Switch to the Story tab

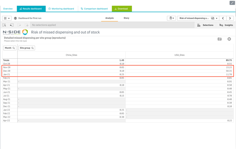click(x=126, y=18)
